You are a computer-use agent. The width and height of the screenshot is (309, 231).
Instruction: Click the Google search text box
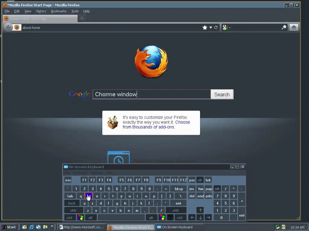coord(152,94)
